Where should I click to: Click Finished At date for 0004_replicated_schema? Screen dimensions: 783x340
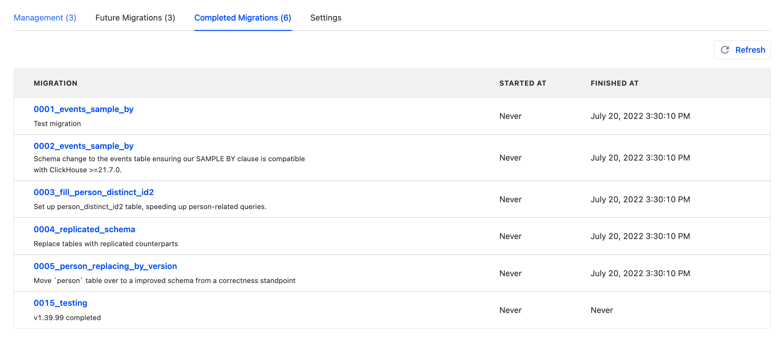coord(640,236)
